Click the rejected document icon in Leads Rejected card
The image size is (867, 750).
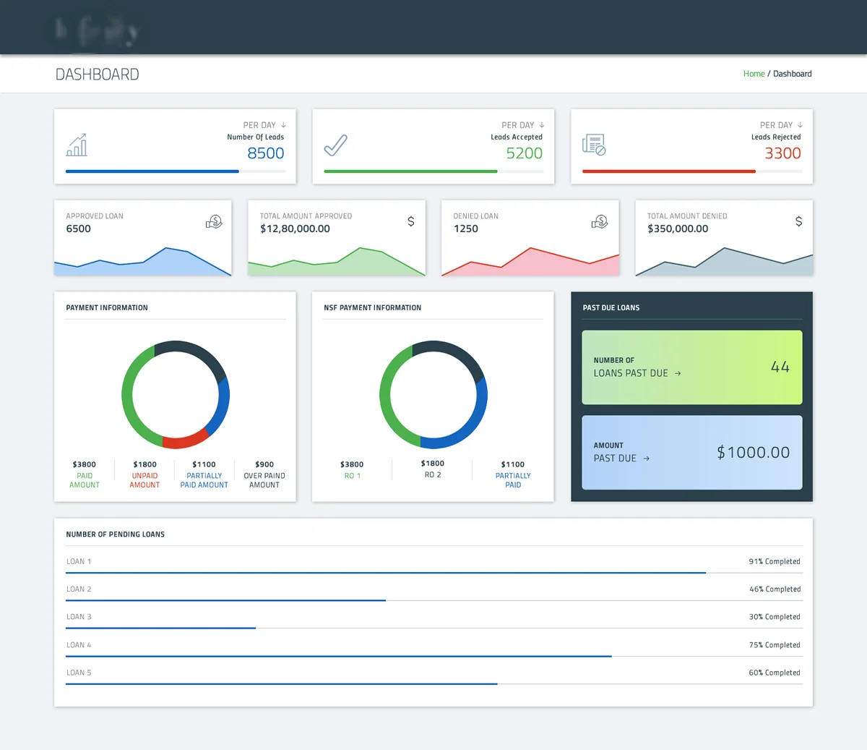(x=594, y=145)
